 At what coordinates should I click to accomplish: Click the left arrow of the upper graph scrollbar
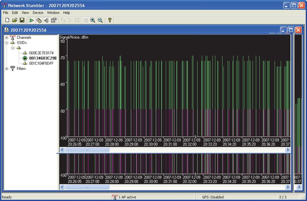pyautogui.click(x=62, y=150)
